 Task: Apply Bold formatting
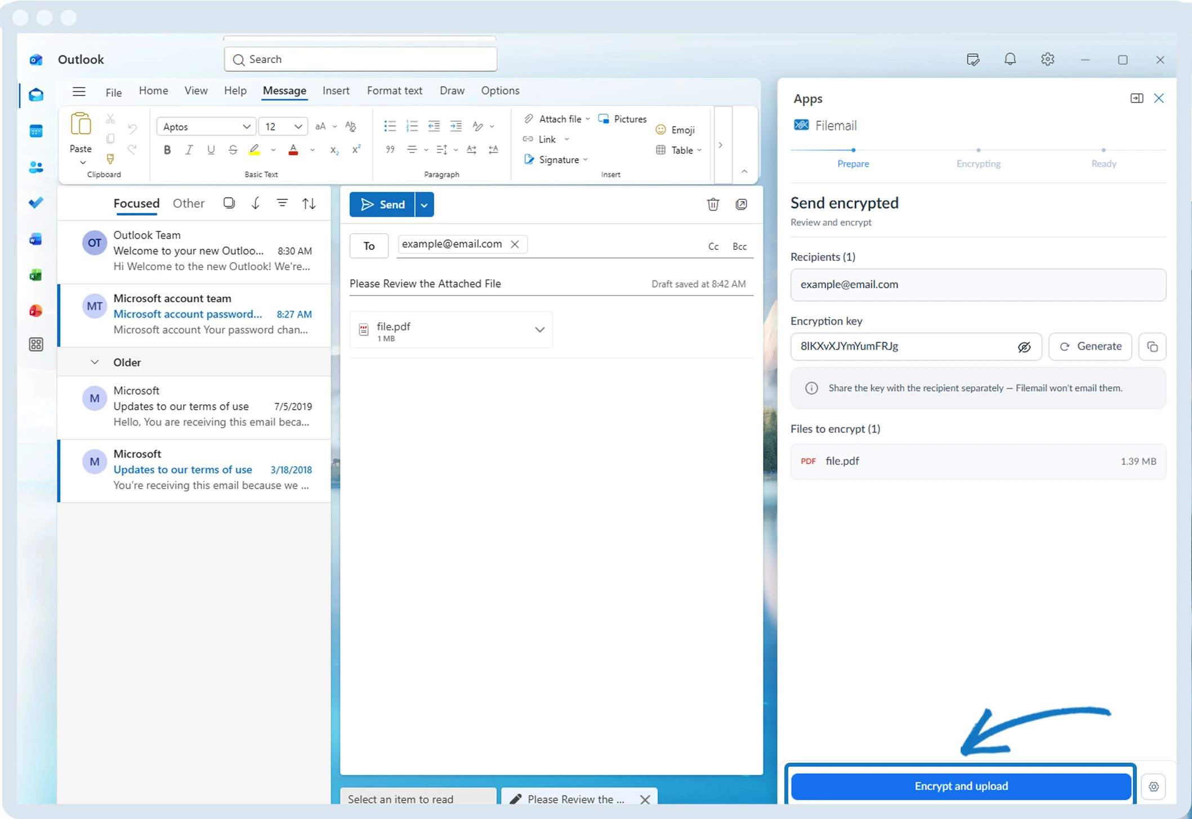pyautogui.click(x=167, y=150)
